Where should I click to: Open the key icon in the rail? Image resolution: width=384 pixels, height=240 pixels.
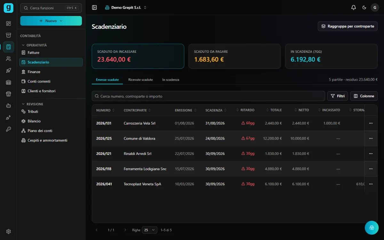click(9, 129)
